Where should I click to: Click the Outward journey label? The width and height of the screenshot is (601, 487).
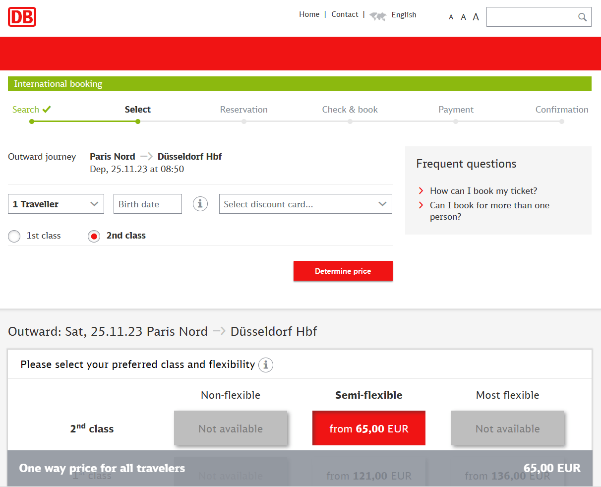tap(42, 157)
